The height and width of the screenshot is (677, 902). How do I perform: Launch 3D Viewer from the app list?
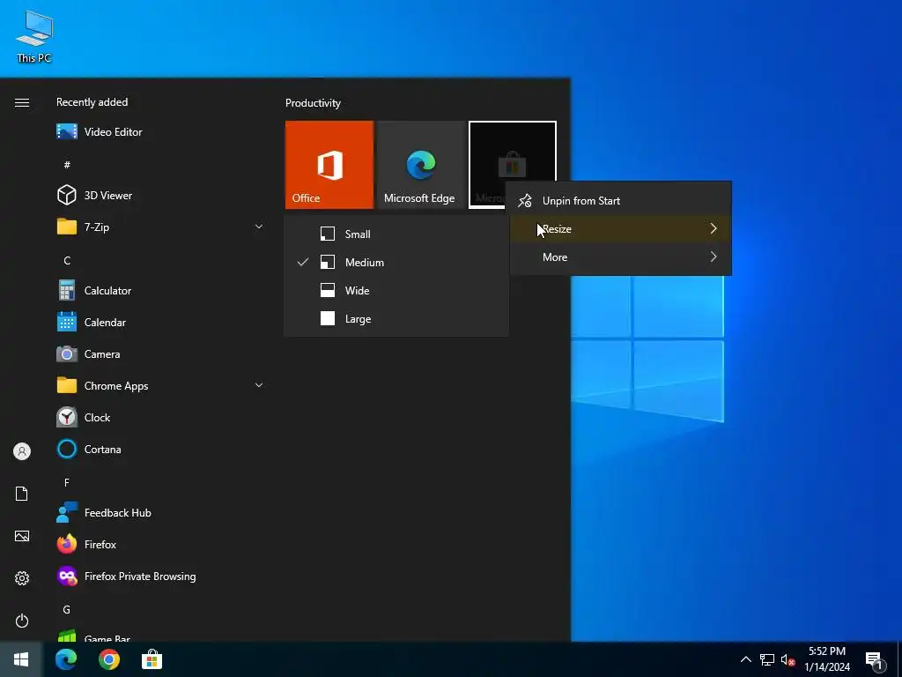(160, 195)
